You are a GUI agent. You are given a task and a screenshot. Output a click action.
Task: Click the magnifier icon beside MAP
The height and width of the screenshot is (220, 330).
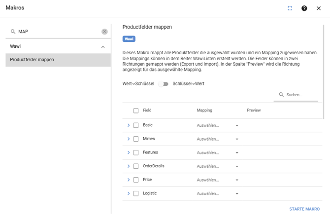[x=13, y=32]
